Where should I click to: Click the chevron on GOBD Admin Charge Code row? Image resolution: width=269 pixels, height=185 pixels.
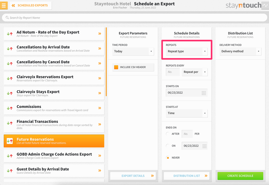100,156
